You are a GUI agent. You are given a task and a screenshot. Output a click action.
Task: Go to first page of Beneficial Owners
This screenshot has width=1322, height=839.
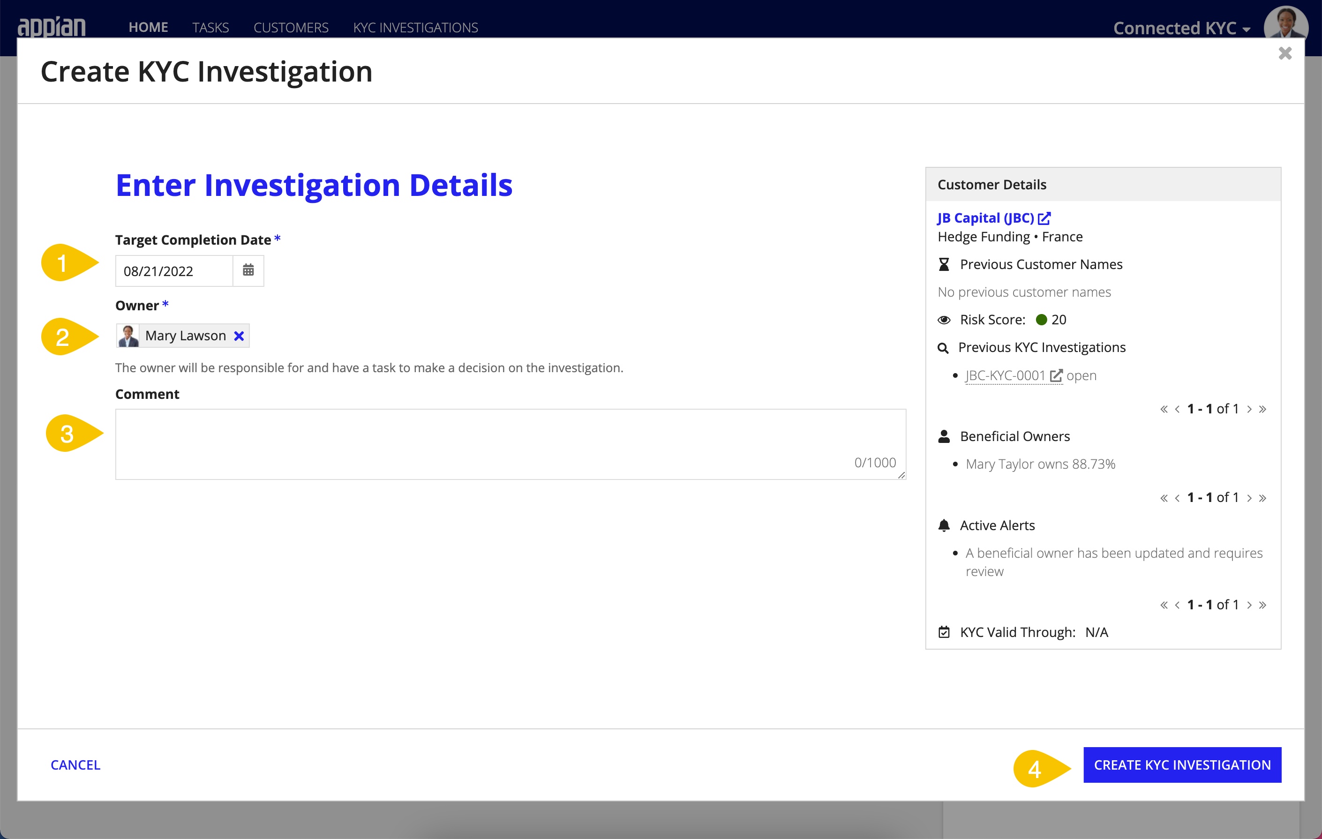pyautogui.click(x=1164, y=498)
